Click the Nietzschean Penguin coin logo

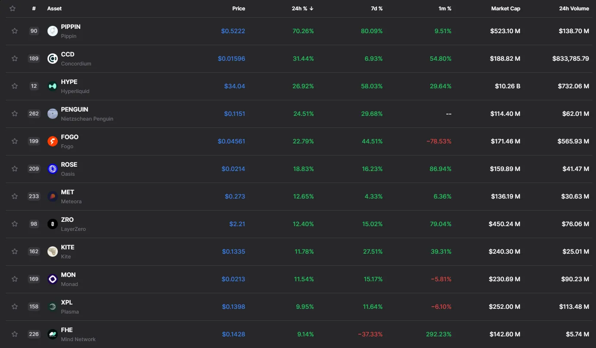[53, 113]
